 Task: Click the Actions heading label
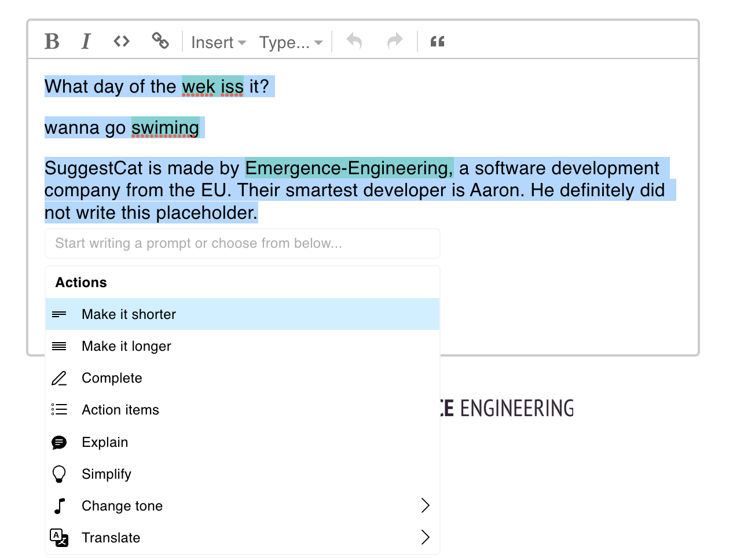(81, 282)
